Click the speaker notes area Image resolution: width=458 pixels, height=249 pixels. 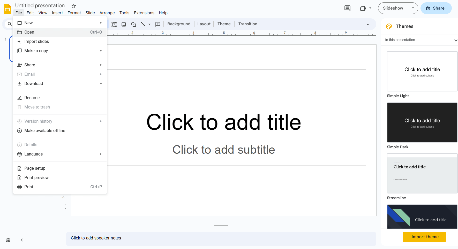click(221, 238)
